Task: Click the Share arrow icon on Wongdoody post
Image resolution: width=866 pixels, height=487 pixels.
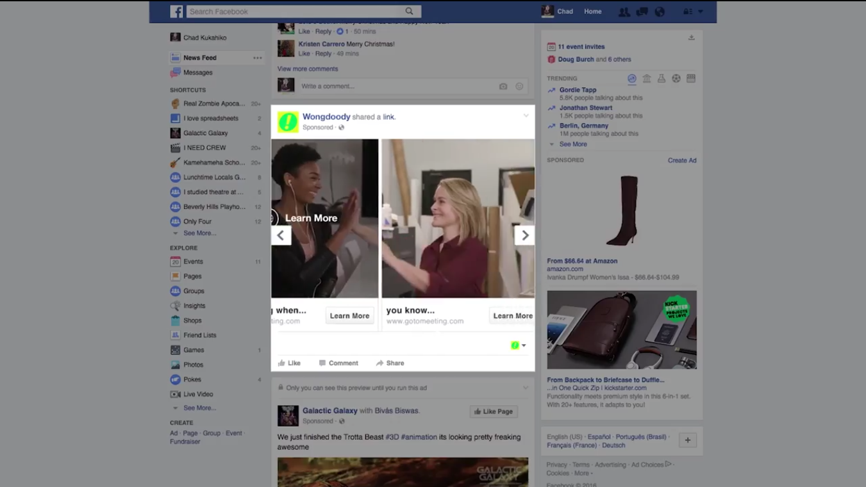Action: click(x=379, y=363)
